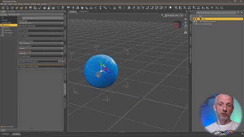Open the Highlight Style dropdown
The width and height of the screenshot is (244, 137).
(x=41, y=23)
